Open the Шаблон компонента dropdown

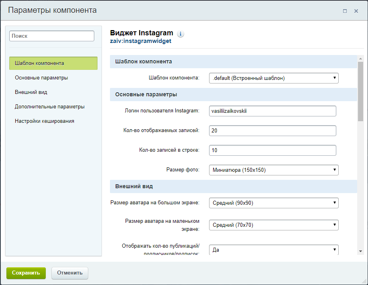[x=274, y=78]
